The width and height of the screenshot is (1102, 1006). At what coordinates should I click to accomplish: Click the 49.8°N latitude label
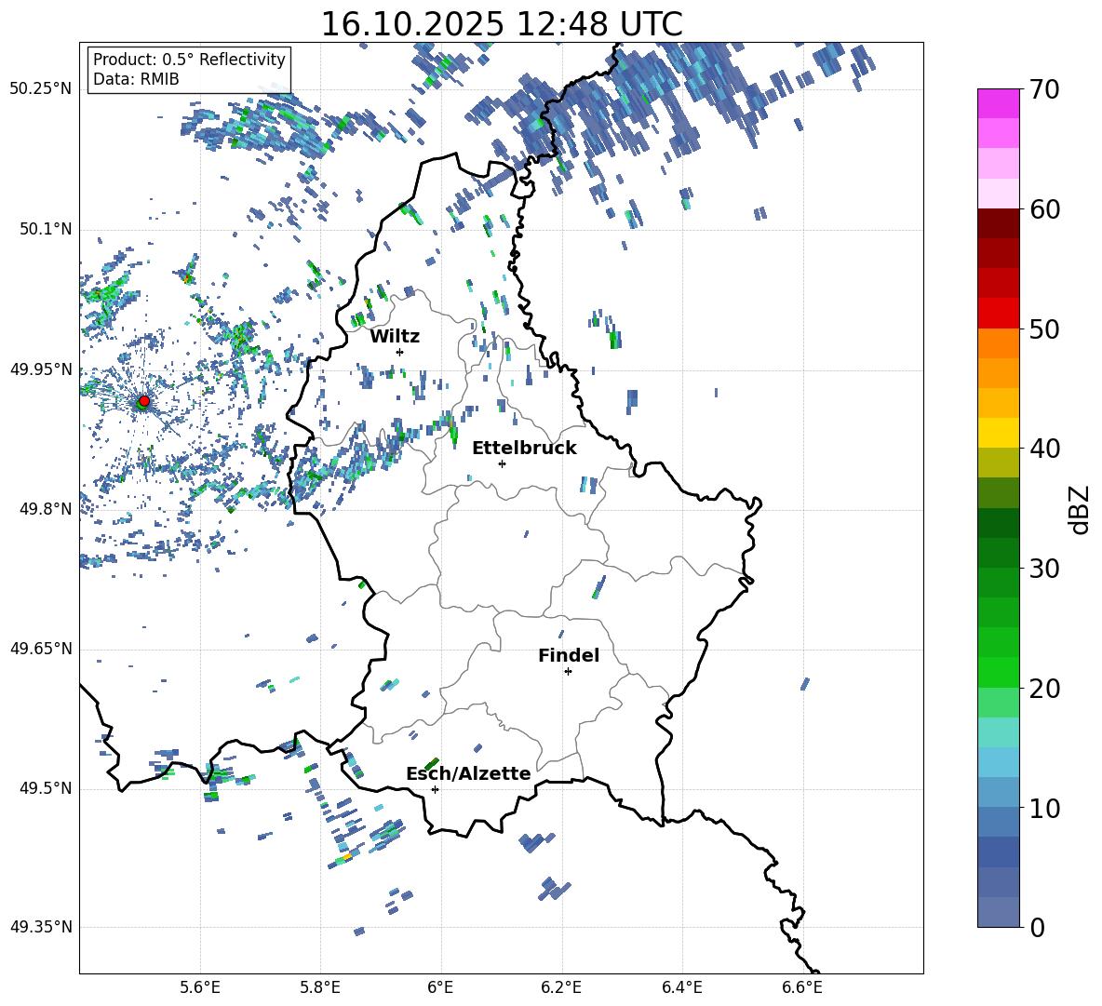click(x=46, y=509)
